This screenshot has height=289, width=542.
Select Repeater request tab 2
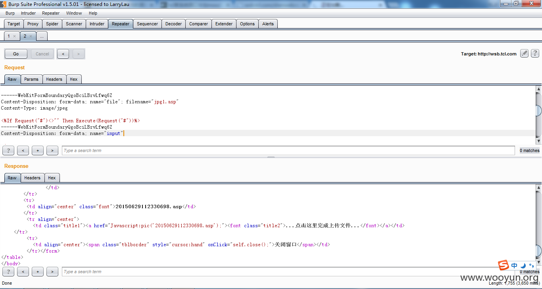(x=25, y=36)
